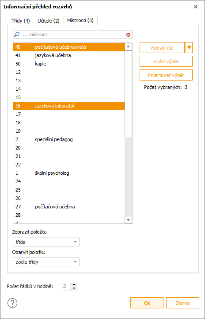Click the magnifier search icon
The image size is (205, 319).
[17, 35]
